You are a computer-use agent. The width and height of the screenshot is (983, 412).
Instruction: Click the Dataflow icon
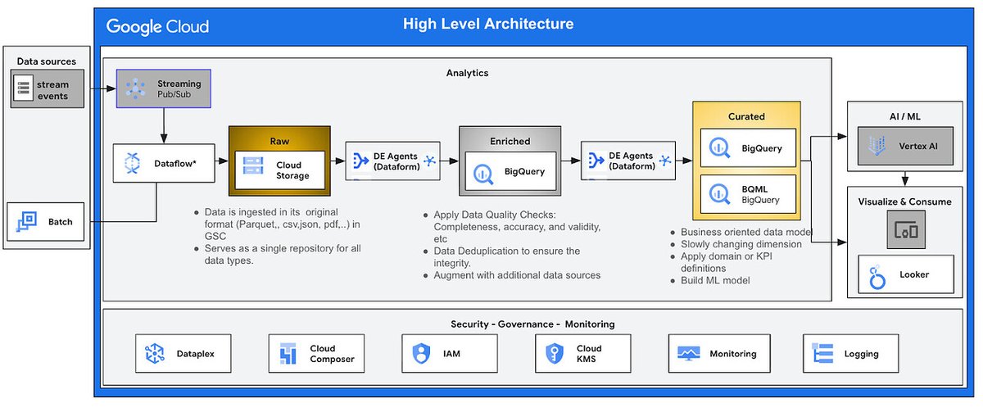pyautogui.click(x=134, y=164)
